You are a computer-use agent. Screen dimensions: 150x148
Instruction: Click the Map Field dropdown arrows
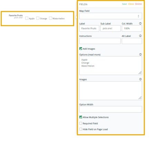point(138,16)
